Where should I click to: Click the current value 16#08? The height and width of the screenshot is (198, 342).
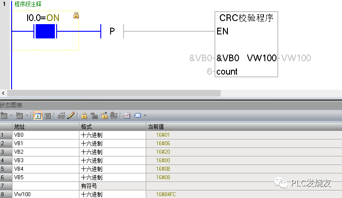(x=163, y=177)
